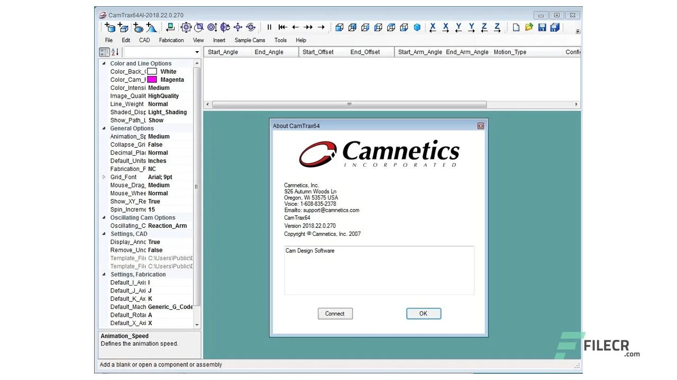677x380 pixels.
Task: Create a new blank document icon
Action: [x=516, y=27]
